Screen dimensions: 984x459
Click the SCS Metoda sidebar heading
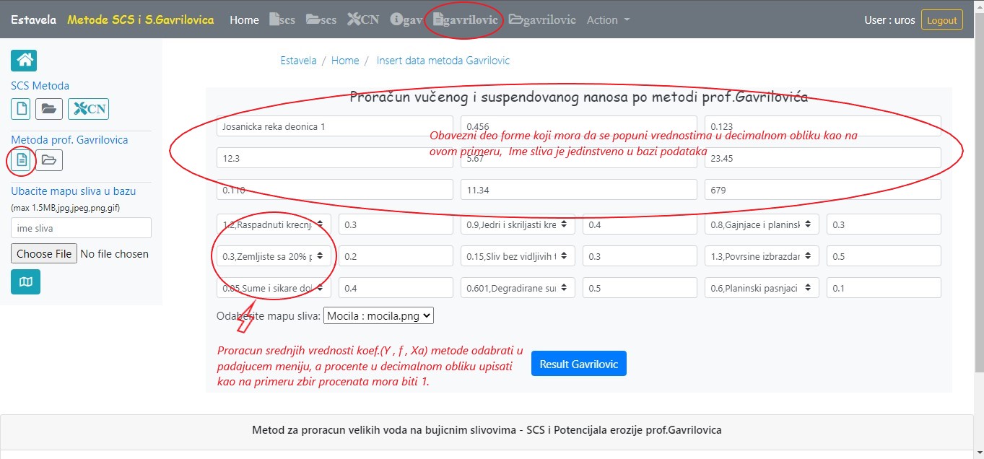[x=40, y=86]
